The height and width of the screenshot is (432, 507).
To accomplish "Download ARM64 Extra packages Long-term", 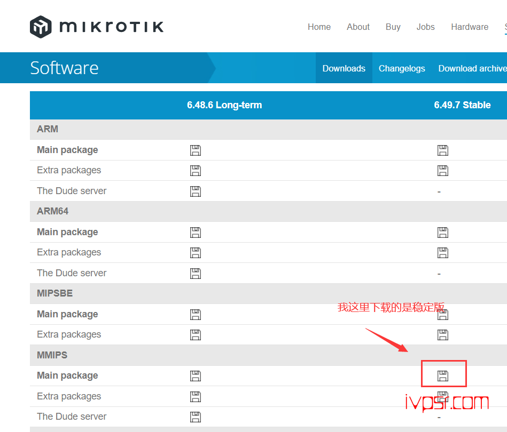I will click(196, 252).
